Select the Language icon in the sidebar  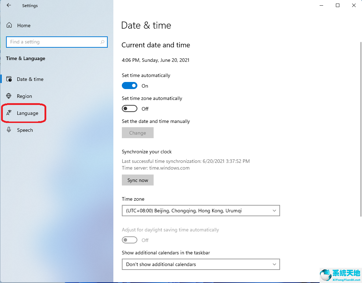pyautogui.click(x=9, y=113)
